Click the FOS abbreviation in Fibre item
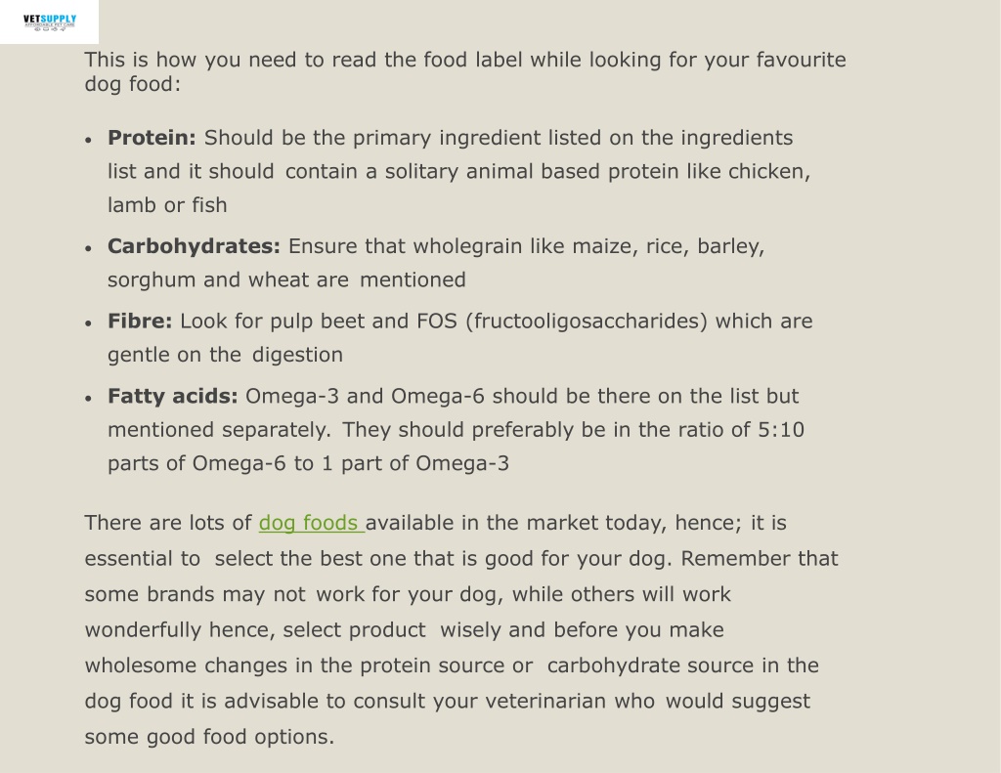1001x773 pixels. click(x=437, y=322)
